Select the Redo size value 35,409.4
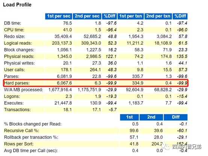Viewport: 208px width, 156px height. coord(63,36)
